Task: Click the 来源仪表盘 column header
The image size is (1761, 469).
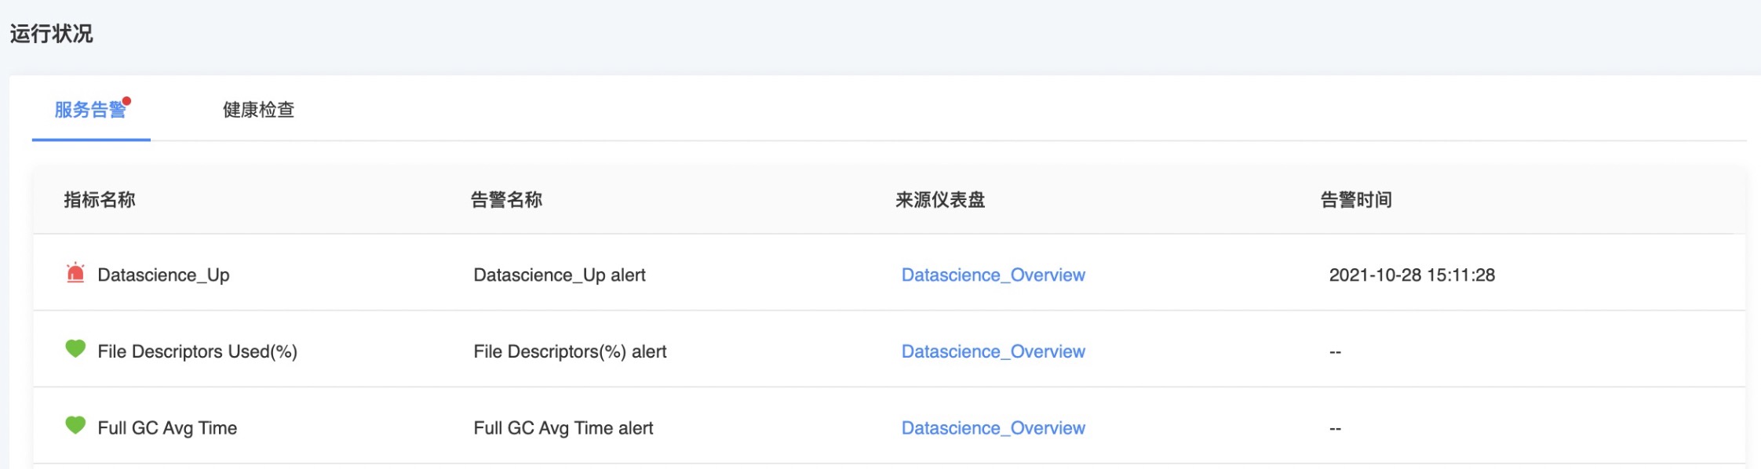Action: pyautogui.click(x=940, y=200)
